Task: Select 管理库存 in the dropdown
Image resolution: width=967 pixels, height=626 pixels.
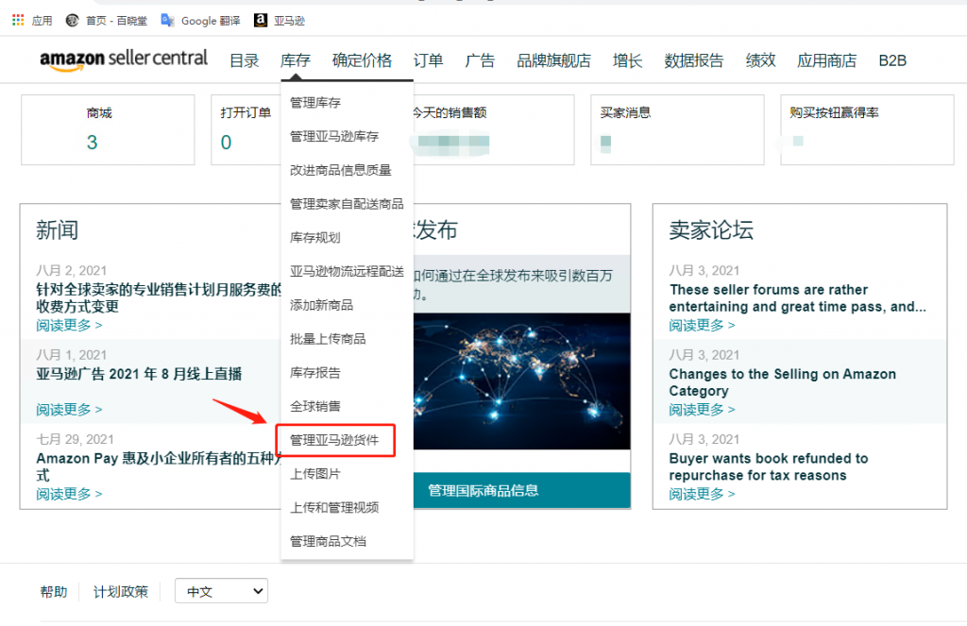Action: click(315, 102)
